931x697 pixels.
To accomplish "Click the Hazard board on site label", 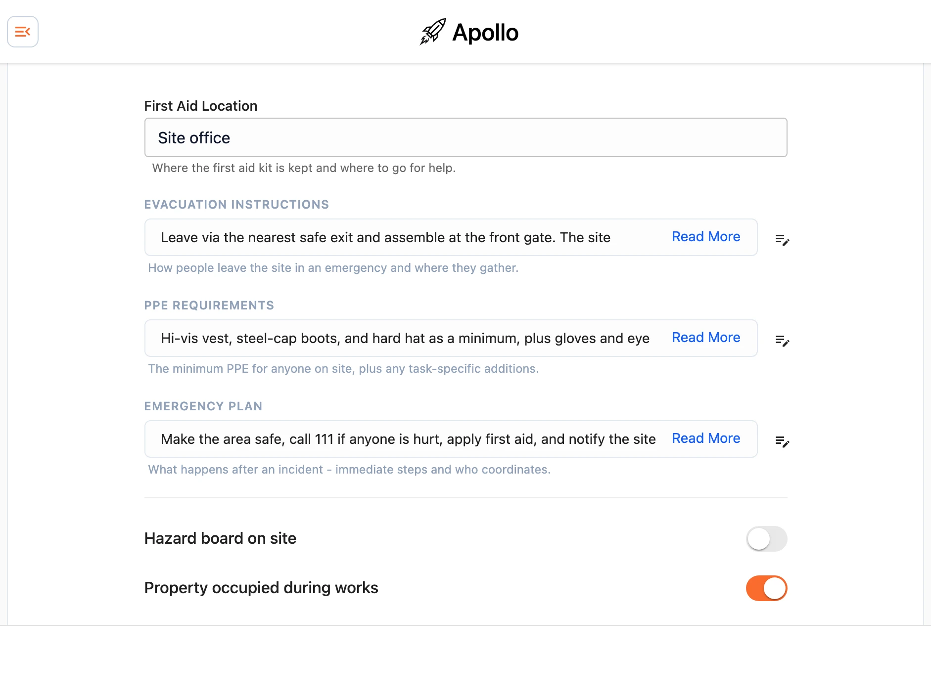I will coord(220,538).
